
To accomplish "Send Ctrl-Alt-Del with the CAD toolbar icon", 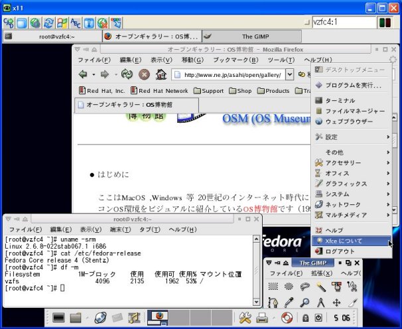I will point(9,23).
